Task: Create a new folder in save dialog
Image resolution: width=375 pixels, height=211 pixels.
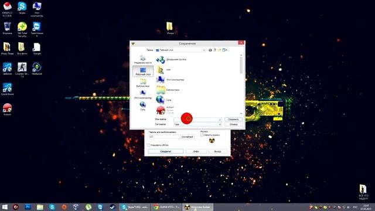Action: (219, 50)
